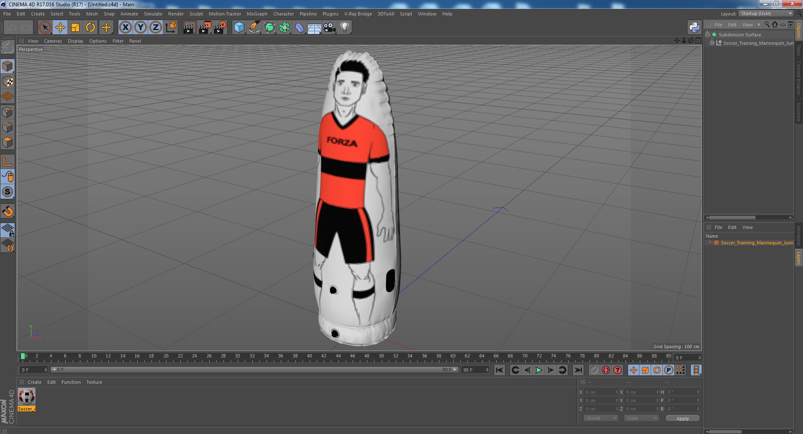This screenshot has height=434, width=803.
Task: Open Edit Render Settings
Action: tap(220, 28)
